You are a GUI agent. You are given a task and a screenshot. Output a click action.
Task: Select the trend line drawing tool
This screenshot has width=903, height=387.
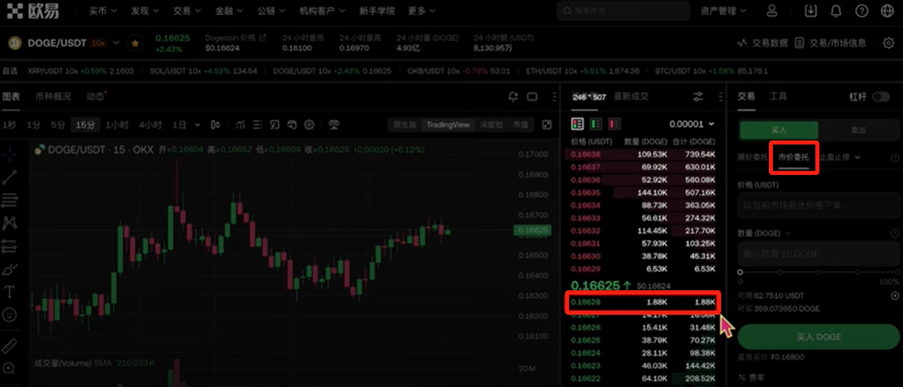tap(9, 177)
